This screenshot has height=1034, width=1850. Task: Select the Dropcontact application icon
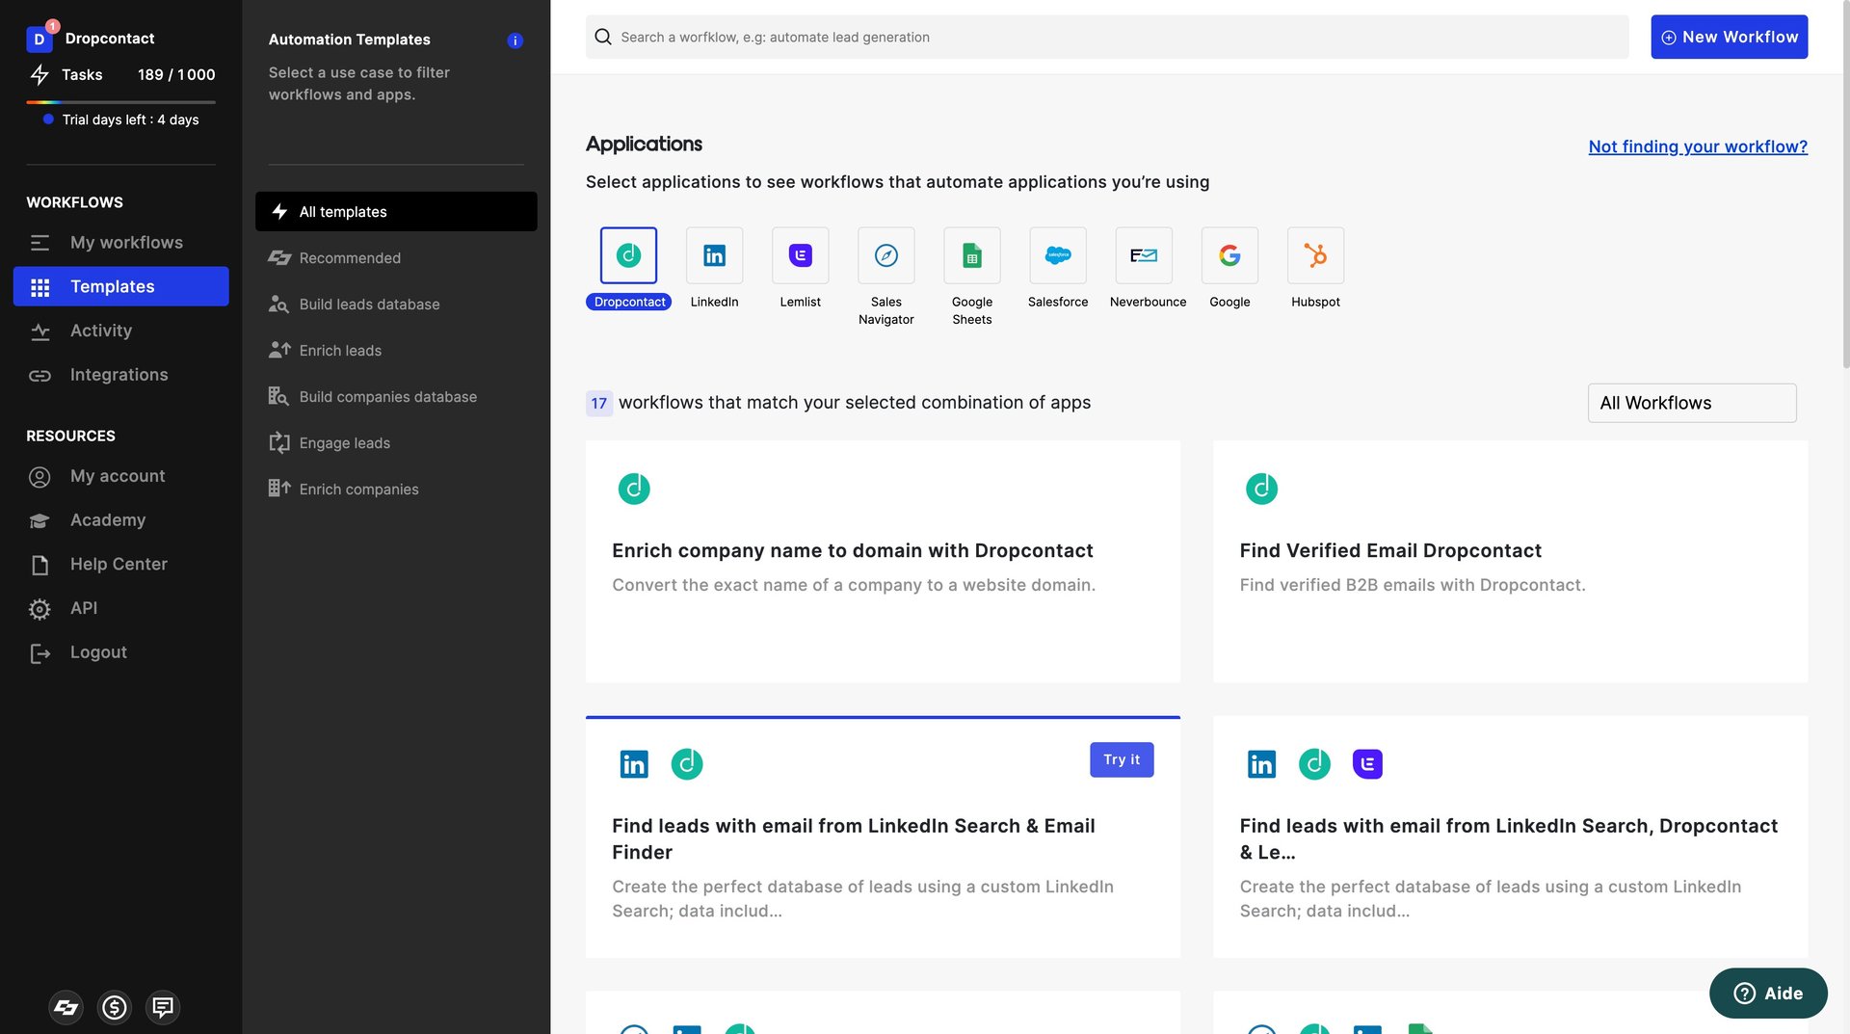628,255
